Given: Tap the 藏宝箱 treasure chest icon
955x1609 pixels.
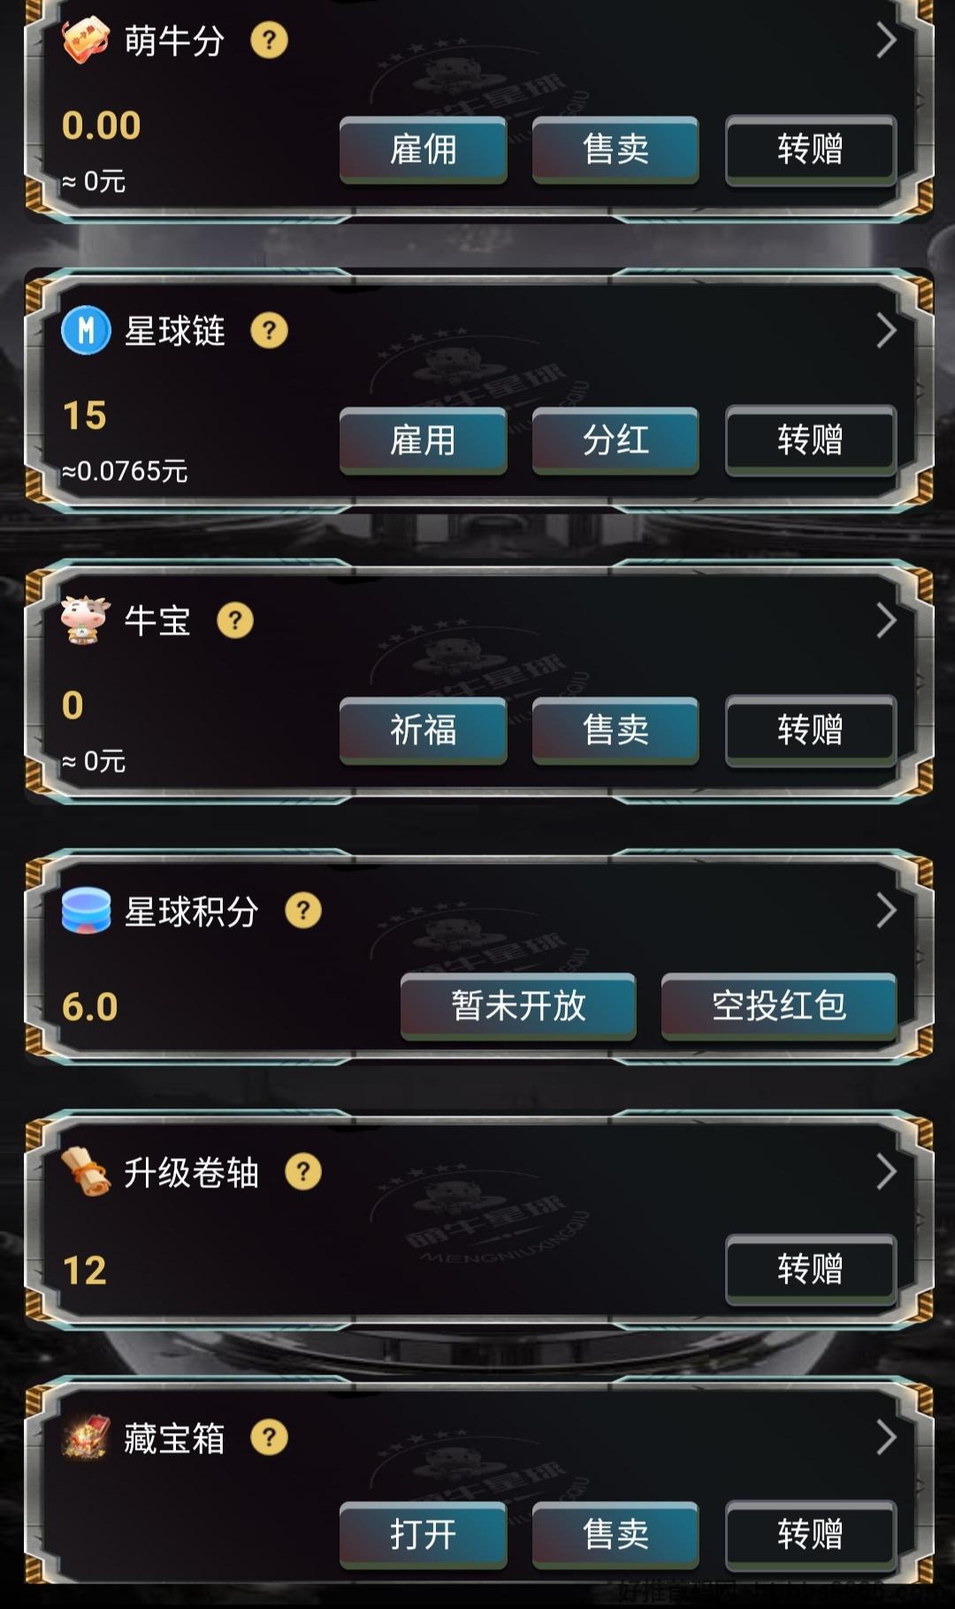Looking at the screenshot, I should [86, 1437].
